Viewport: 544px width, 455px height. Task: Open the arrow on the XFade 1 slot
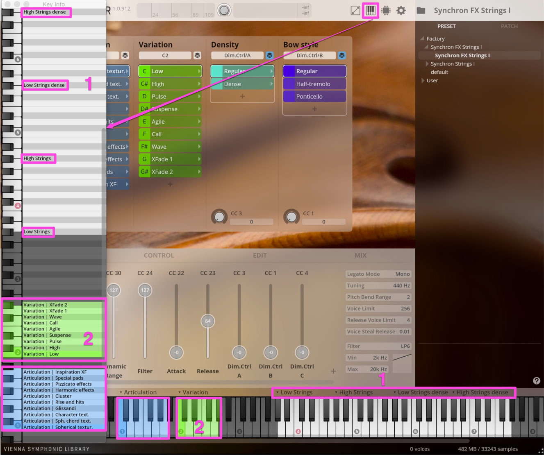199,159
